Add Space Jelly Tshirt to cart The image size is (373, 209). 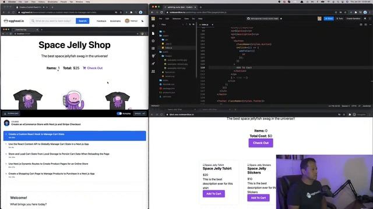214,194
